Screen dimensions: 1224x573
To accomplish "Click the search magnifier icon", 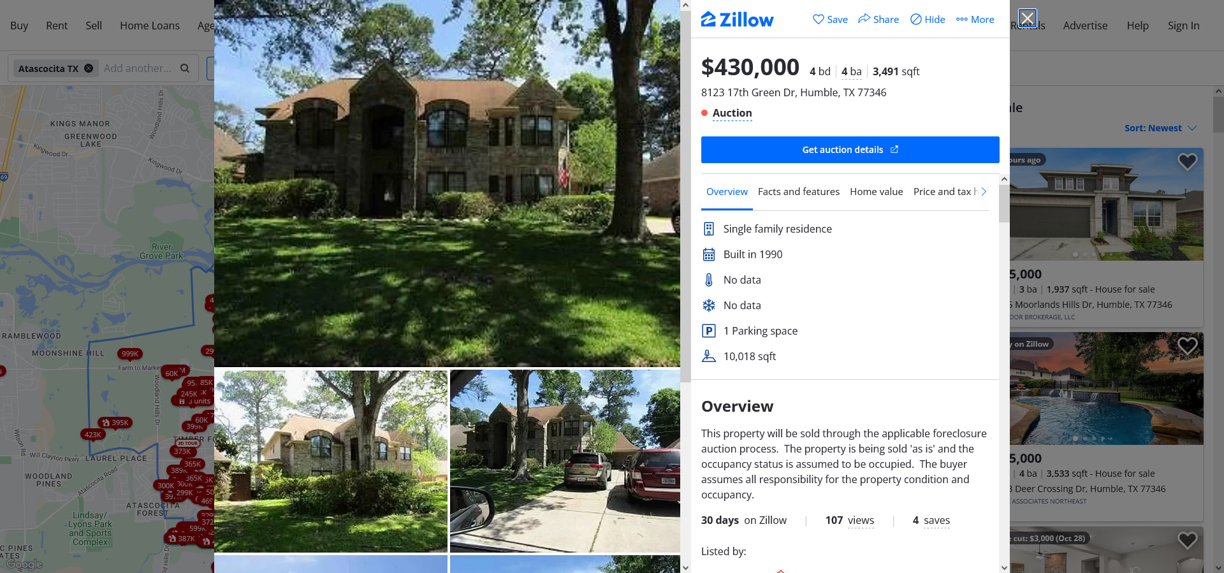I will (185, 68).
